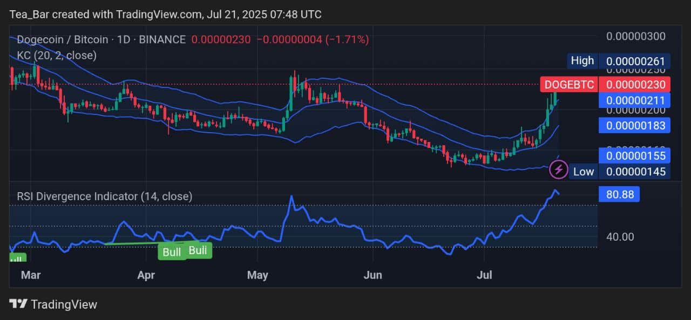Click the TradingView logo at bottom
This screenshot has width=691, height=320.
click(x=53, y=304)
